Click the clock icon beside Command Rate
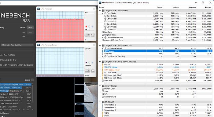The width and height of the screenshot is (214, 117). (103, 97)
